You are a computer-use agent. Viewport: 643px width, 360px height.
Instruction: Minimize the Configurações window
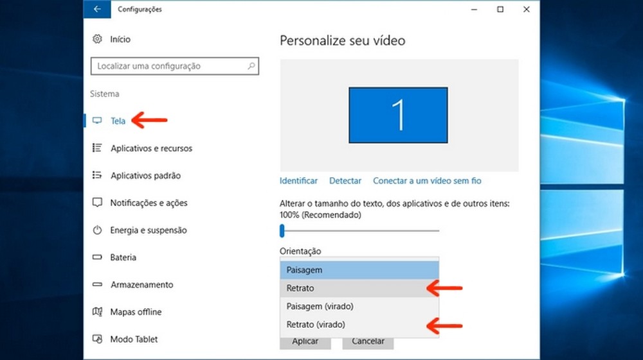coord(474,9)
